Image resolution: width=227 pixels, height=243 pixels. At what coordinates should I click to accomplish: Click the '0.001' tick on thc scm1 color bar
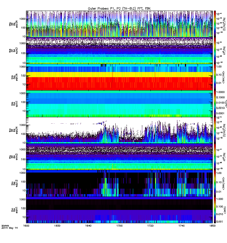coord(220,222)
